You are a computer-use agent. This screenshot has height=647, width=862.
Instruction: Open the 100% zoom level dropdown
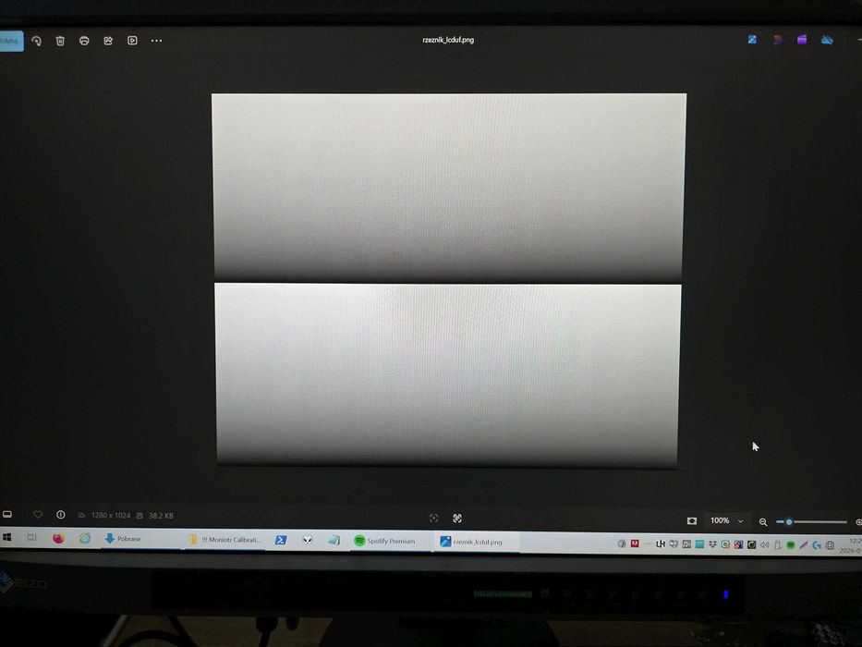[x=727, y=520]
